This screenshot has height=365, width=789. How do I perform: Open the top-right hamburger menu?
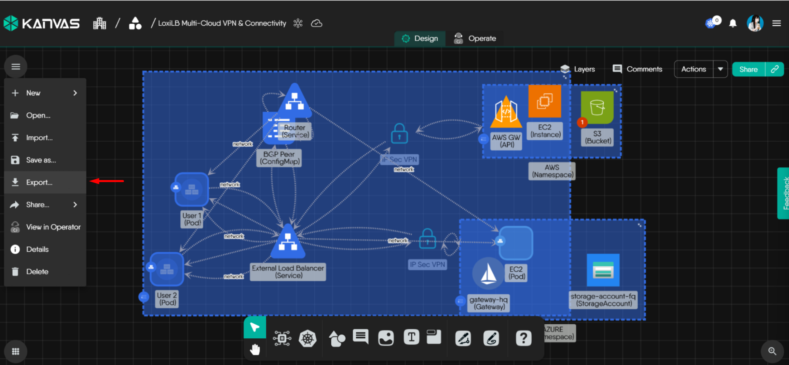777,23
